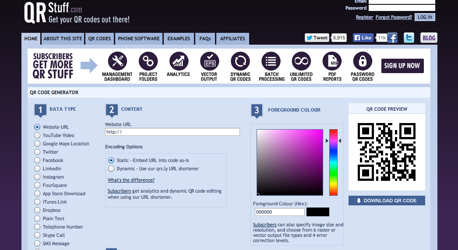
Task: Click the Facebook Like button
Action: point(363,38)
